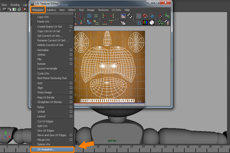Image resolution: width=230 pixels, height=153 pixels.
Task: Click the Polygons menu in UV Editor
Action: (x=37, y=10)
